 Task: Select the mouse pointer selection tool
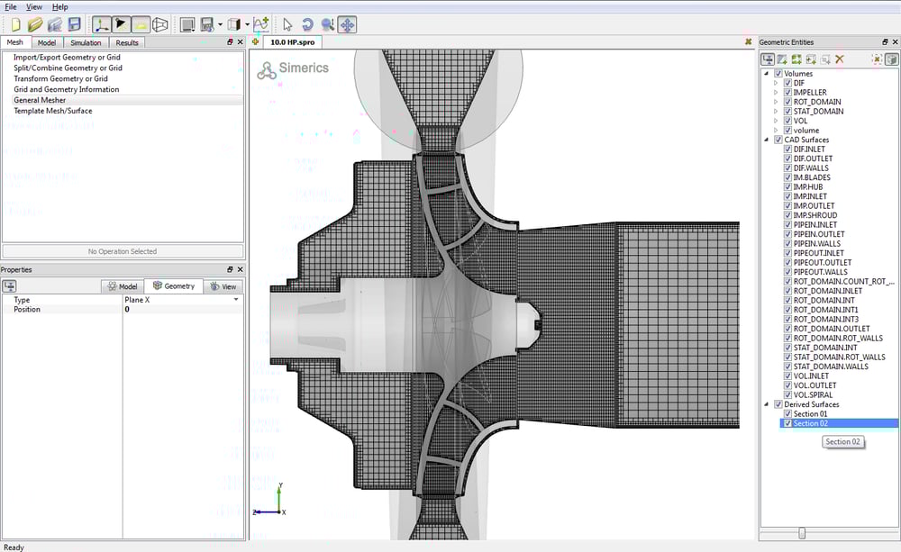click(x=287, y=24)
